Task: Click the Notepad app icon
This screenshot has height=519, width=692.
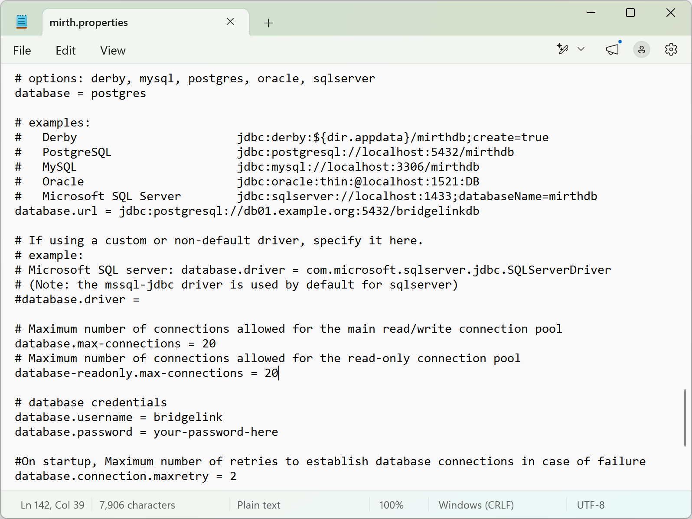Action: click(x=22, y=22)
